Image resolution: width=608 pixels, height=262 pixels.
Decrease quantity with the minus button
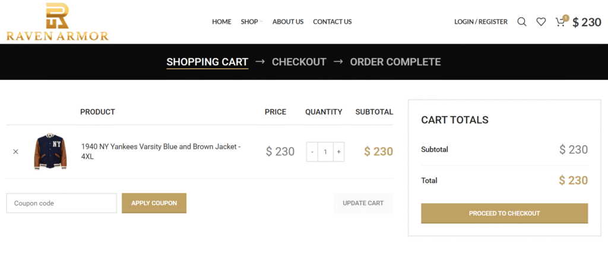312,152
